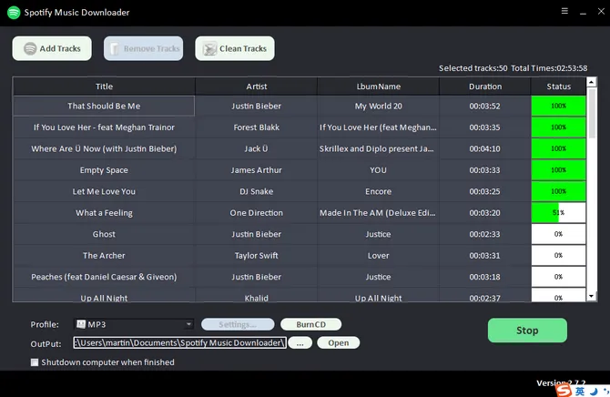Sort by the Title column header

click(x=104, y=87)
